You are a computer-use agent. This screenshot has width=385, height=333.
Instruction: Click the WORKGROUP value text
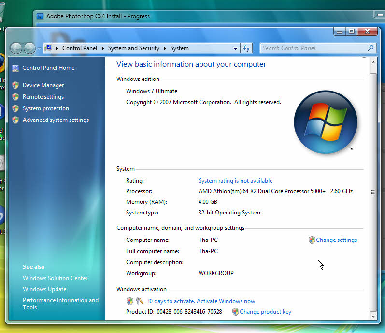(216, 273)
